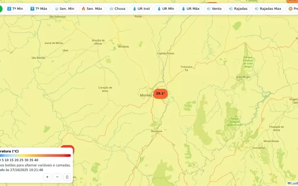
Task: Click the São Francisco town label
Action: click(x=57, y=17)
